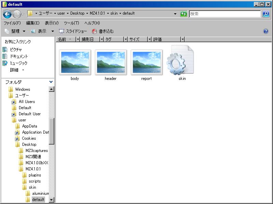Image resolution: width=273 pixels, height=204 pixels.
Task: Open the help question mark icon
Action: [x=266, y=31]
